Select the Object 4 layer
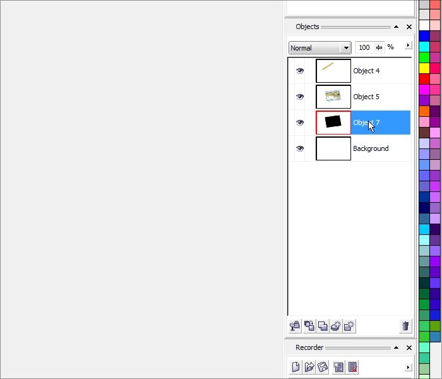The image size is (442, 379). click(366, 71)
